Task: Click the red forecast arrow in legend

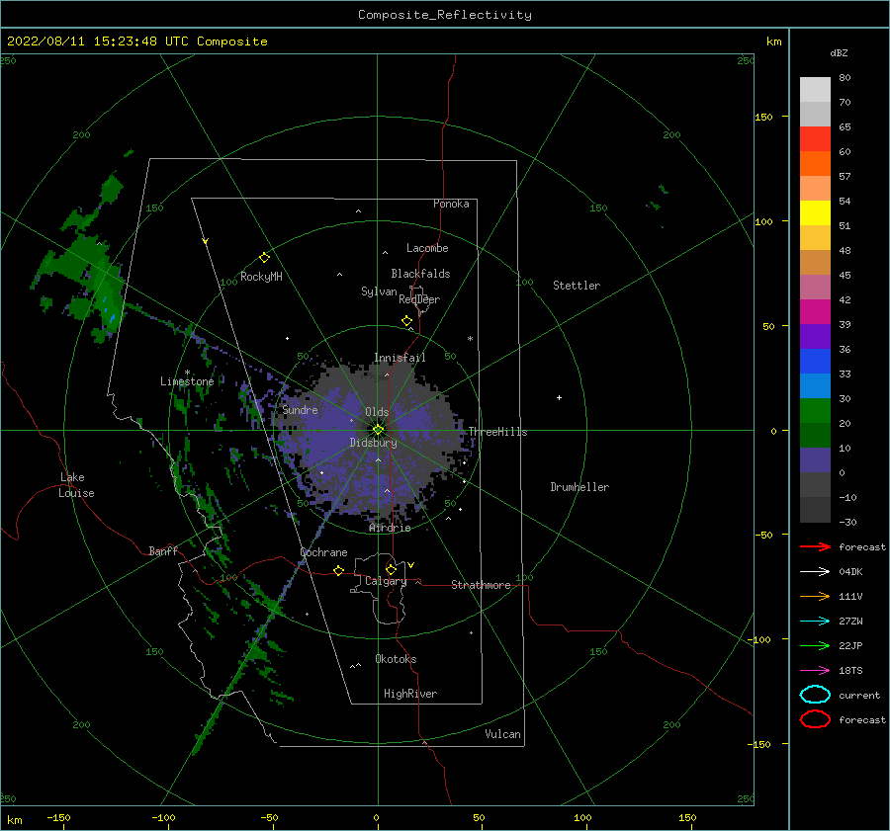Action: (x=815, y=546)
